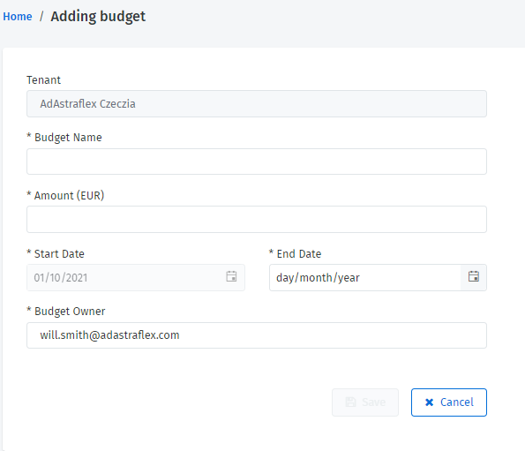
Task: Click the Cancel button
Action: pos(448,402)
